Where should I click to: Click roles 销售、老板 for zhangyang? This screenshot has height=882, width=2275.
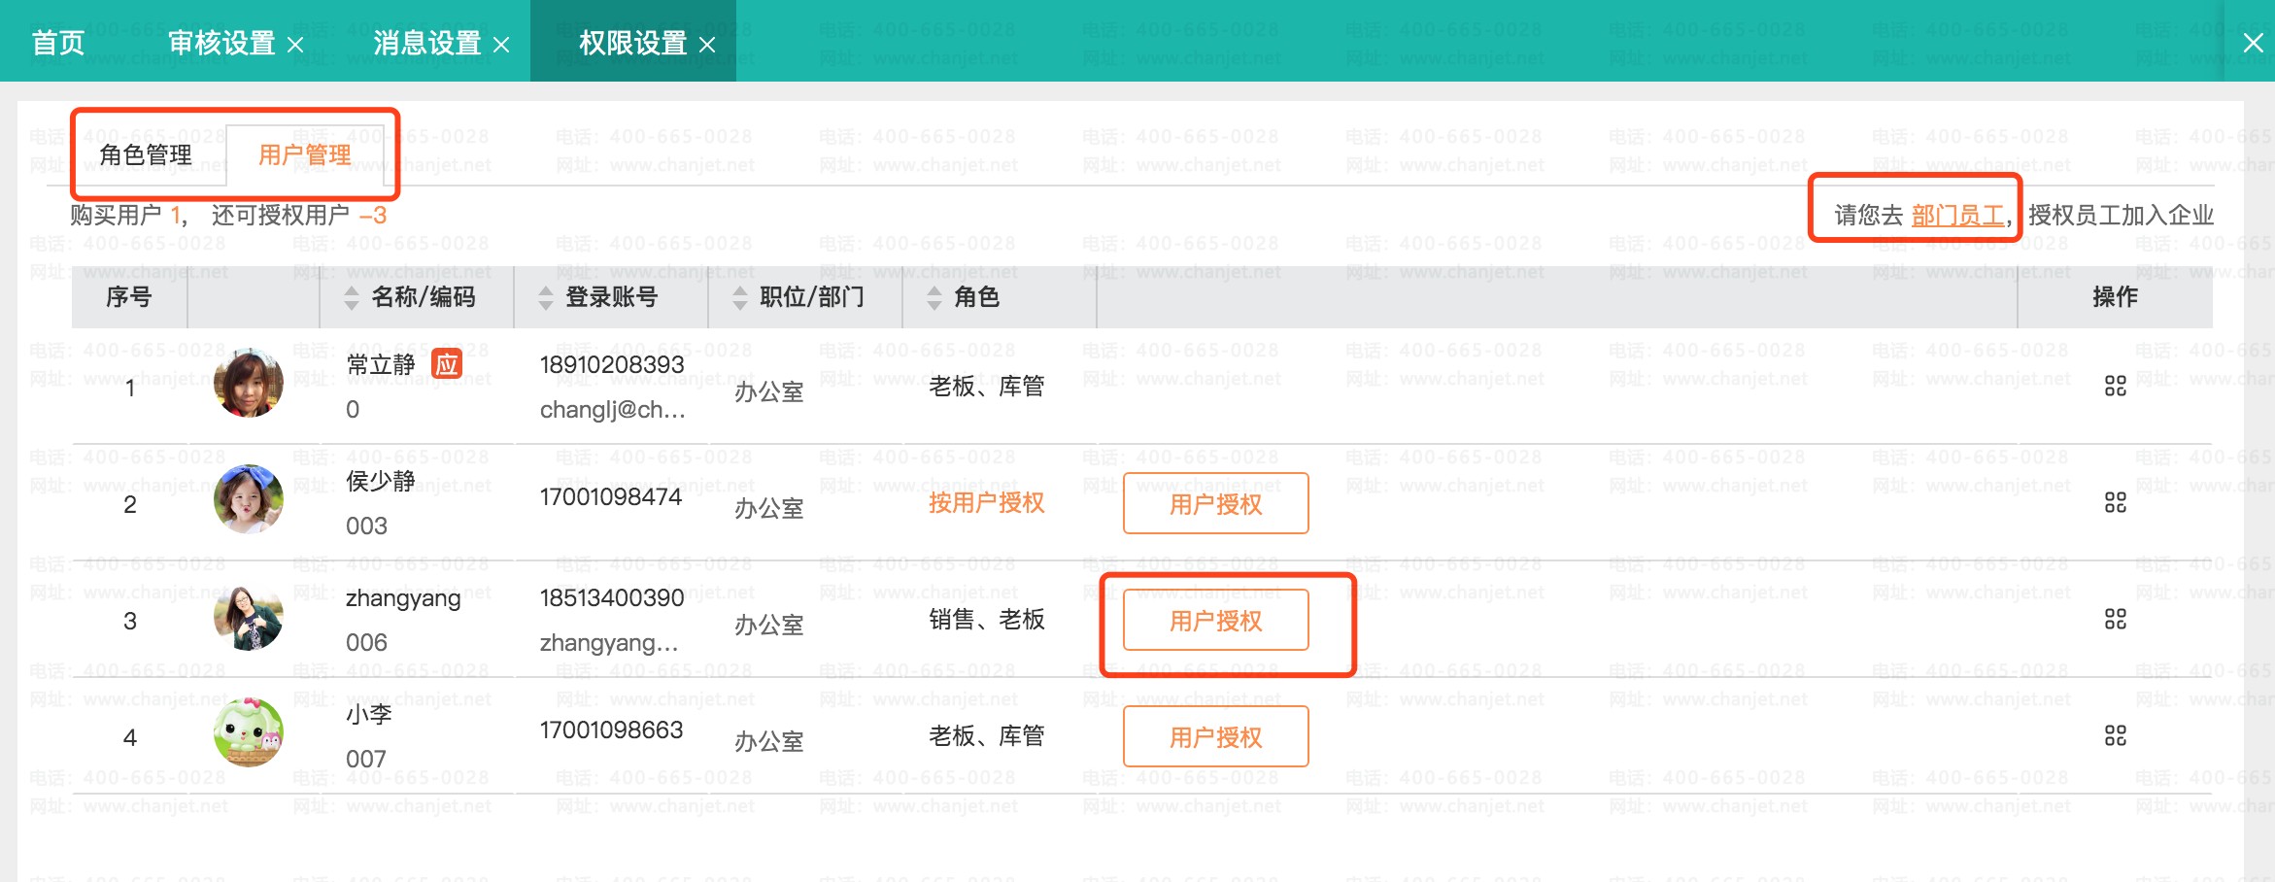987,619
